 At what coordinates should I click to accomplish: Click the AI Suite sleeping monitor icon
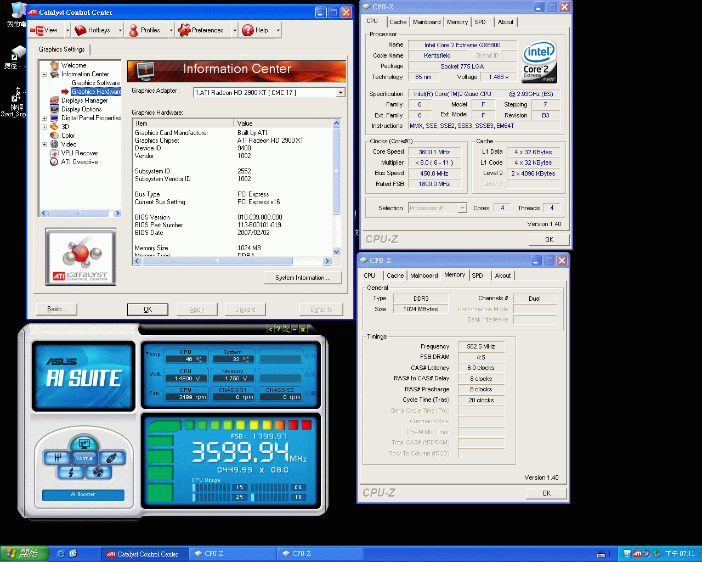coord(84,443)
